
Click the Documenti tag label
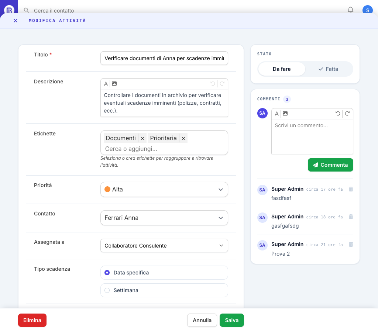tap(121, 138)
